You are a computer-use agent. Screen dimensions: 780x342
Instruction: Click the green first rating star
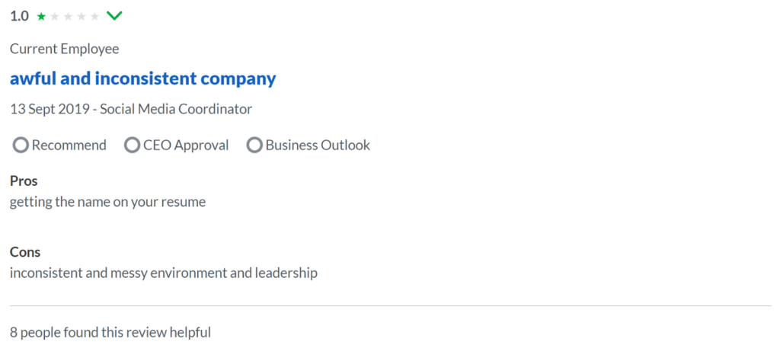41,17
